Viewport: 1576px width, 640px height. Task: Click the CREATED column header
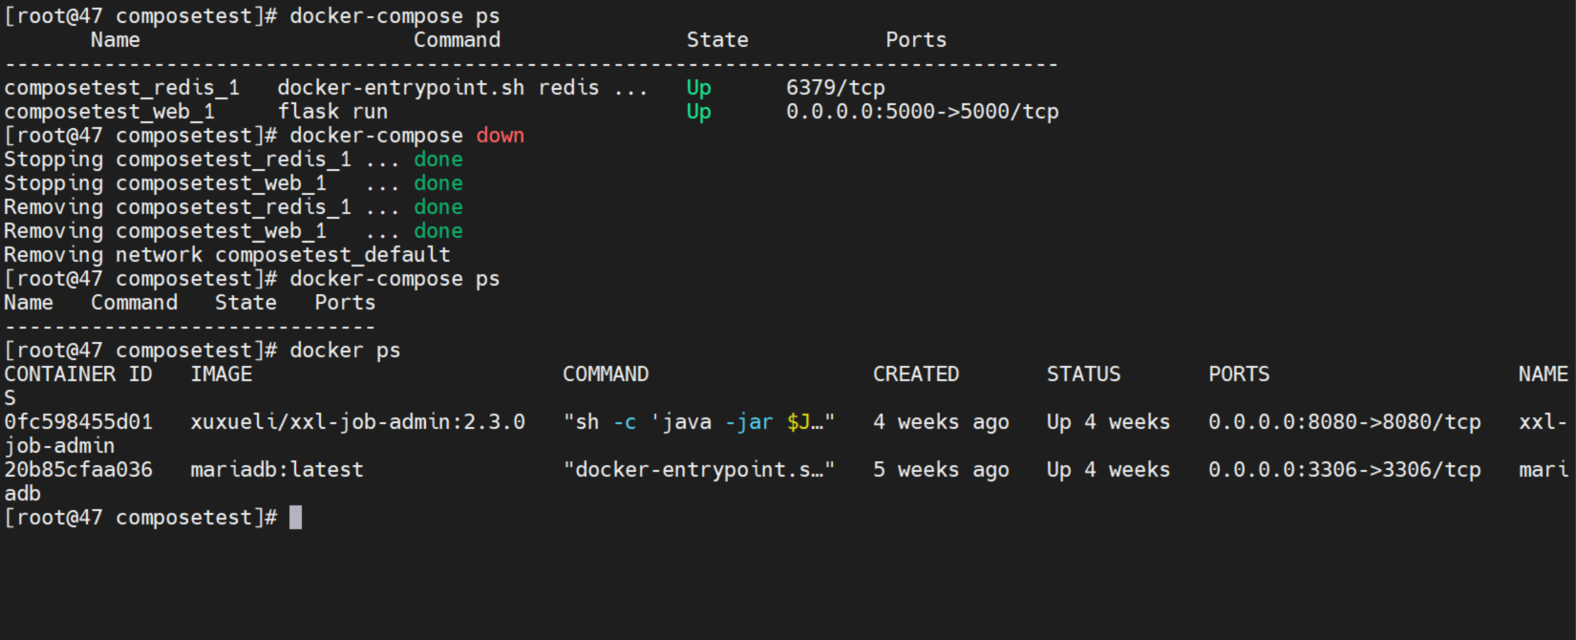click(x=915, y=374)
